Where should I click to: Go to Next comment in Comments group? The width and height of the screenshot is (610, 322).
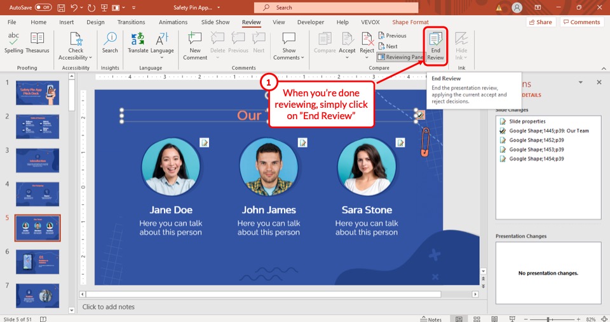(x=259, y=42)
